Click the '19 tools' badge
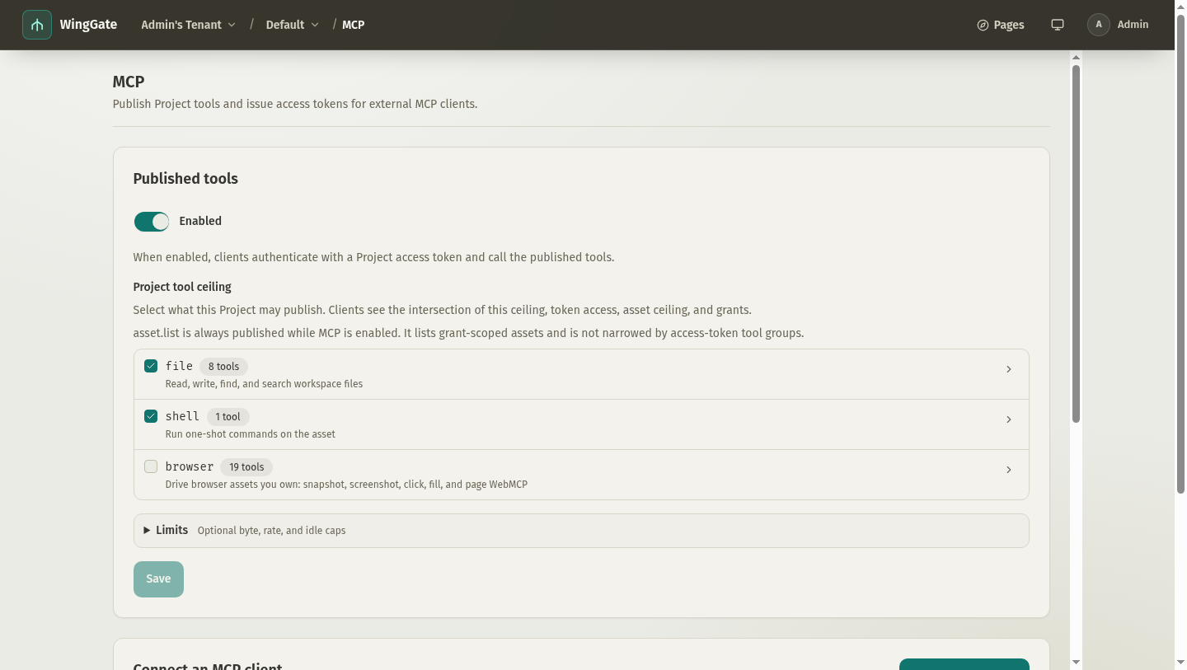This screenshot has width=1187, height=670. [246, 467]
